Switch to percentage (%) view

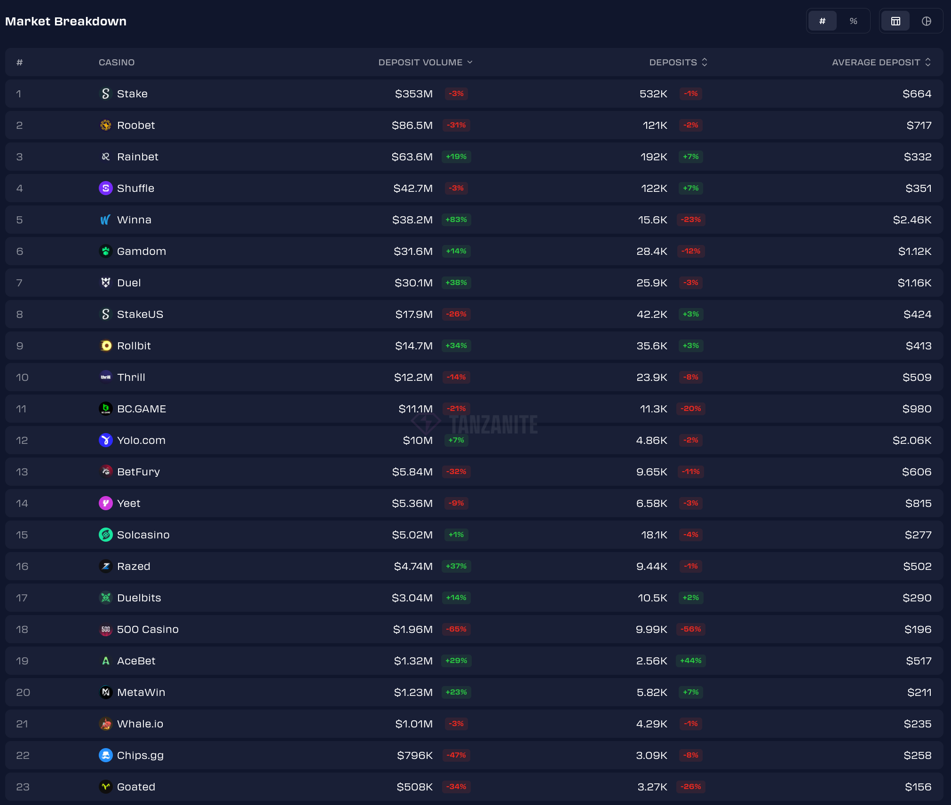[x=853, y=21]
